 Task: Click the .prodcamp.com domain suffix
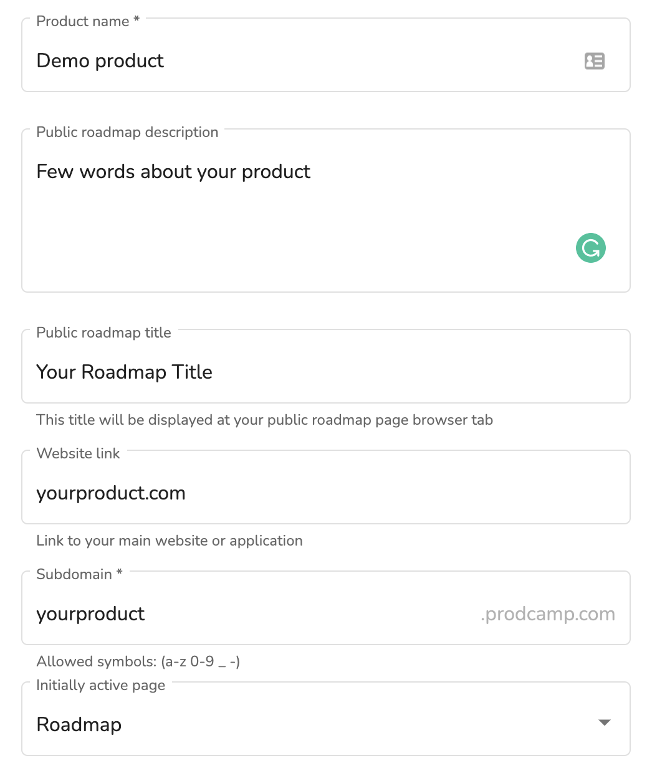tap(548, 614)
